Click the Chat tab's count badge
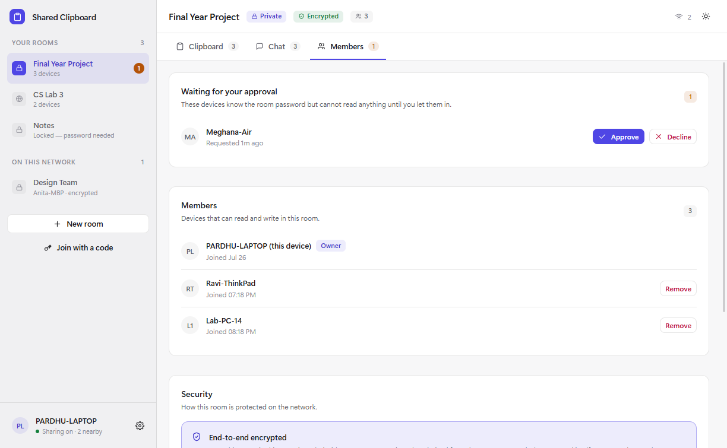727x448 pixels. (295, 46)
